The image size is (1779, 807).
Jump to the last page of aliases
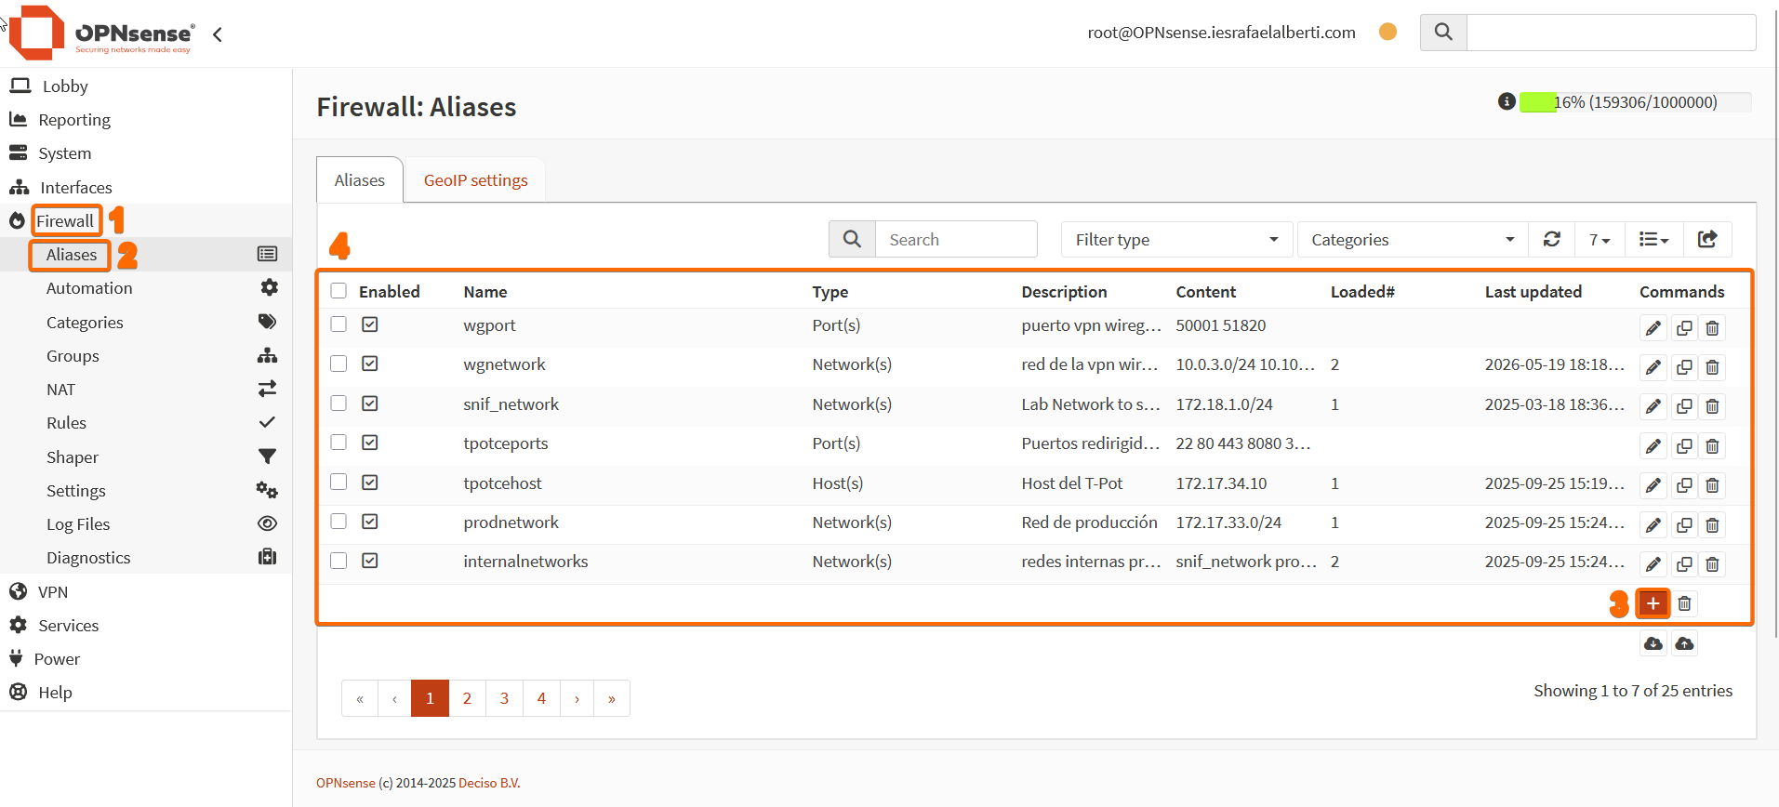(x=612, y=698)
